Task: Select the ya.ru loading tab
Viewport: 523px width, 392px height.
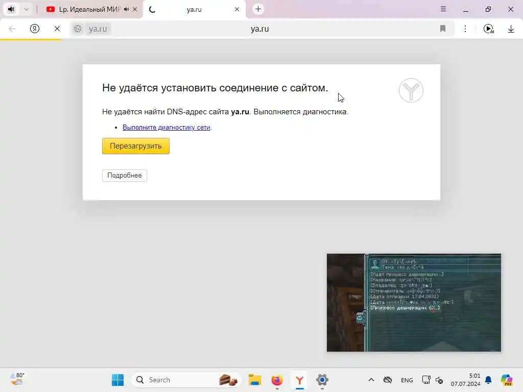Action: [x=195, y=9]
